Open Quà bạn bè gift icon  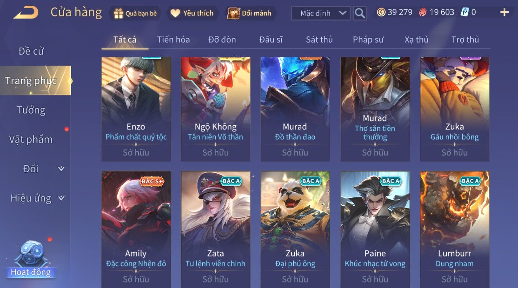(x=118, y=13)
